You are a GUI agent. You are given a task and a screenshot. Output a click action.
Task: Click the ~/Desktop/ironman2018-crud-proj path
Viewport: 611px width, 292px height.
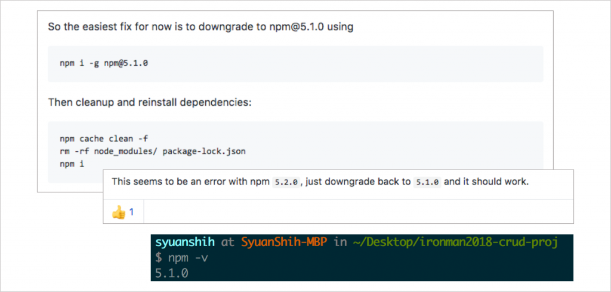pos(455,242)
